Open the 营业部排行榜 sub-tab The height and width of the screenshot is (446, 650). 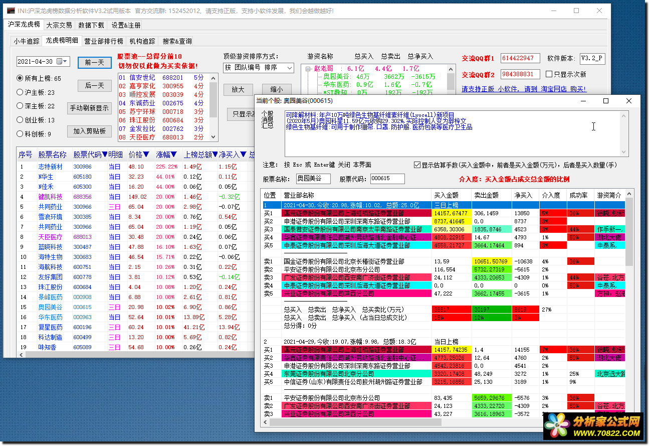click(103, 41)
